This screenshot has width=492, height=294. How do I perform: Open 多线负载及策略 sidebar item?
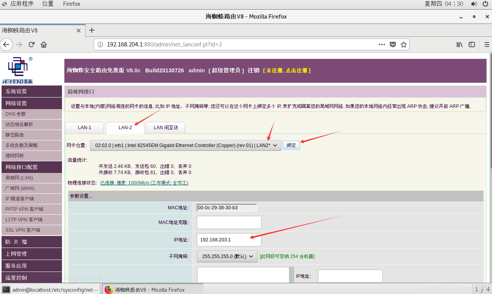[x=32, y=145]
